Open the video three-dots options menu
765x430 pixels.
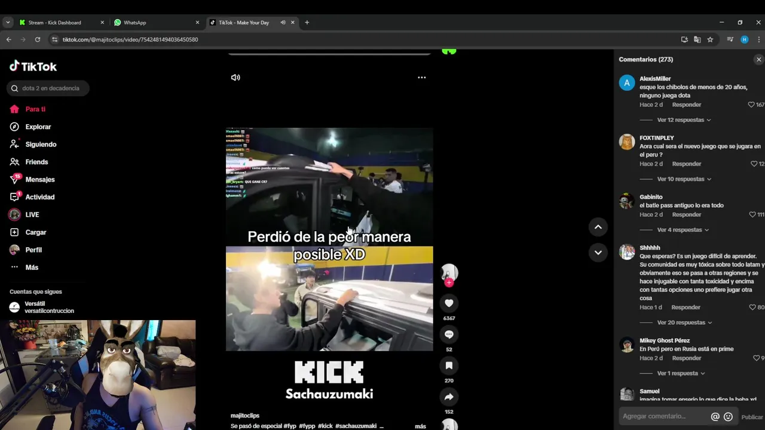(x=422, y=78)
